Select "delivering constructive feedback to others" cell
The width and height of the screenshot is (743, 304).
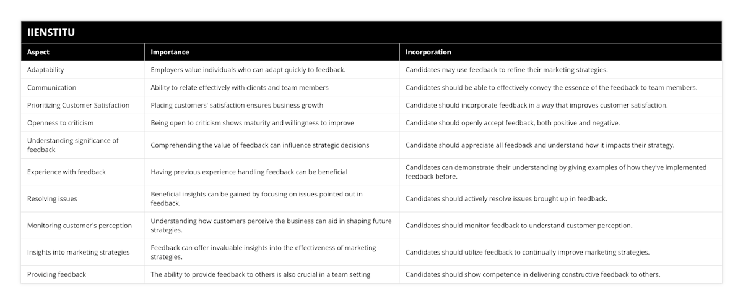(x=532, y=274)
